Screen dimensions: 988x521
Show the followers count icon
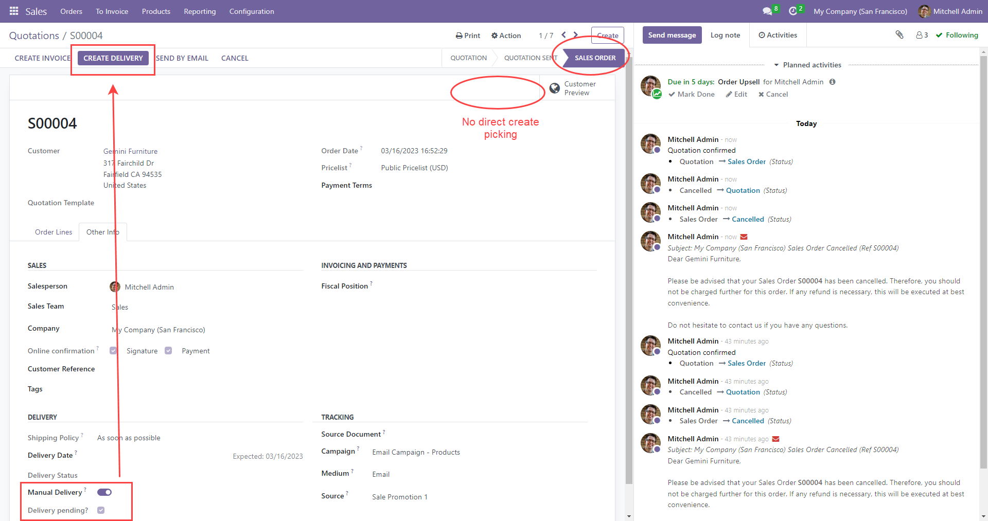[x=922, y=35]
